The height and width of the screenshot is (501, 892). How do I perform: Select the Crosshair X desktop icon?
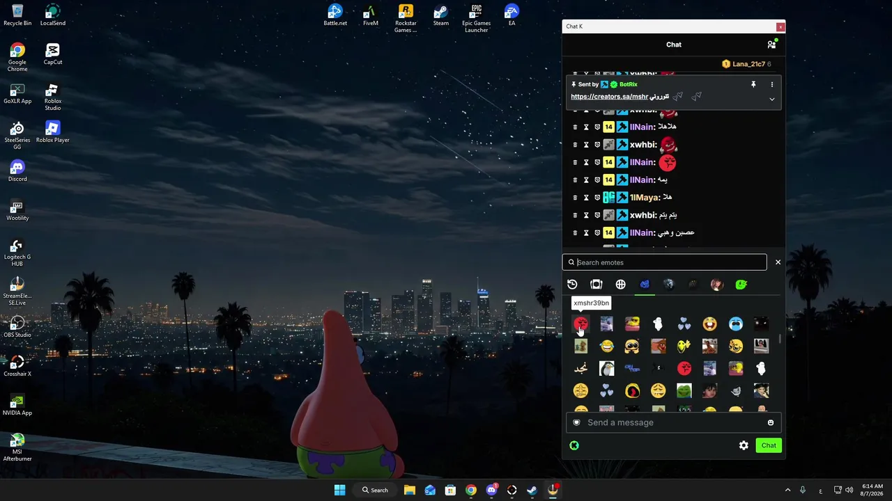(17, 366)
